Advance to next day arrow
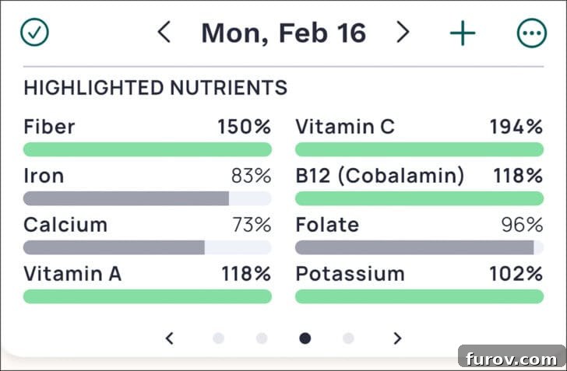 click(403, 32)
